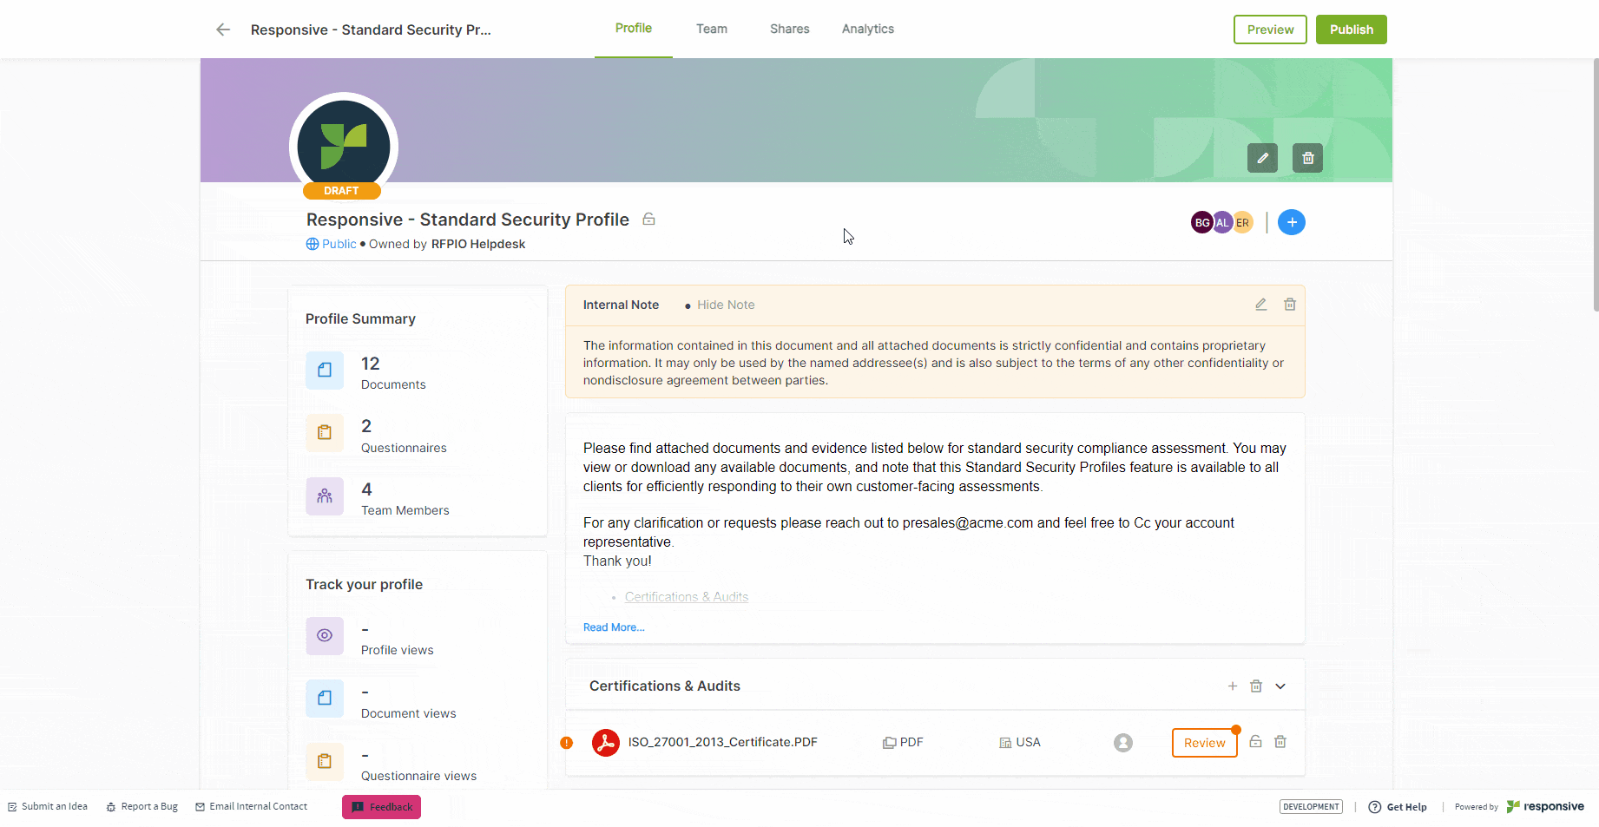Image resolution: width=1599 pixels, height=827 pixels.
Task: Go back using the left arrow icon
Action: click(223, 30)
